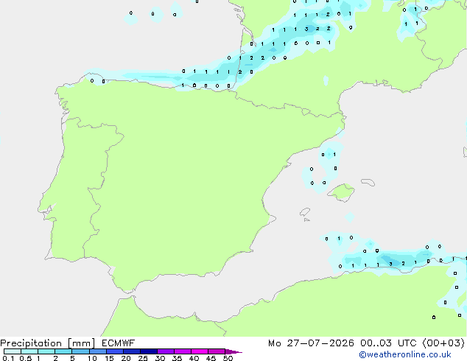Viewport: 467px width, 361px height.
Task: Open the weatheronline.co.uk copyright link
Action: (405, 354)
